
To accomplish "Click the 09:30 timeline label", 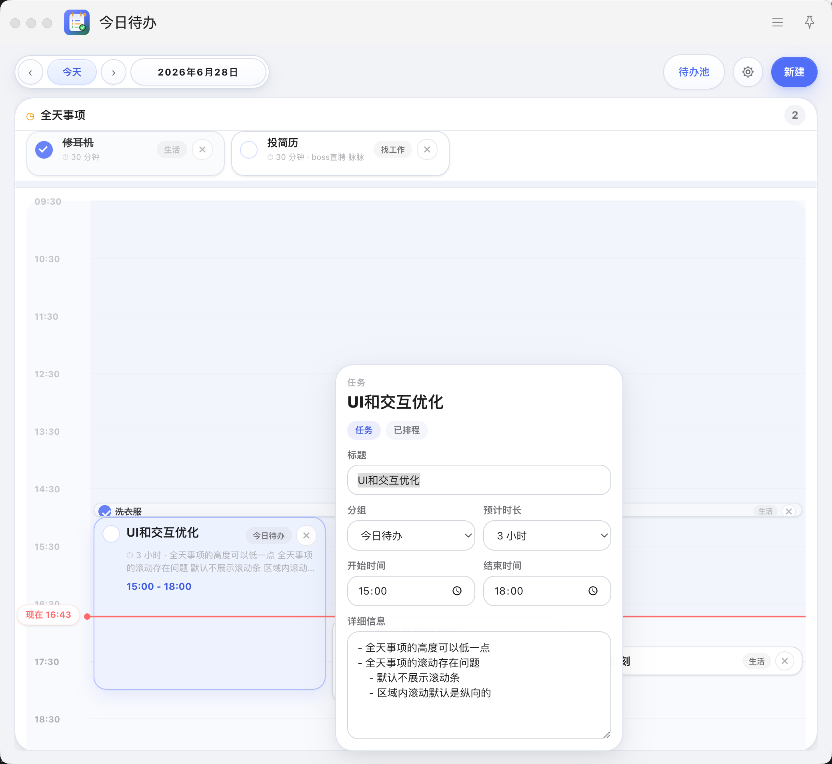I will [x=48, y=202].
